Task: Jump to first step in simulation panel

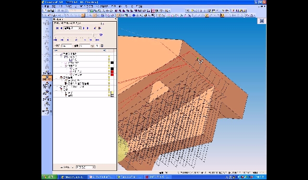Action: click(x=57, y=28)
